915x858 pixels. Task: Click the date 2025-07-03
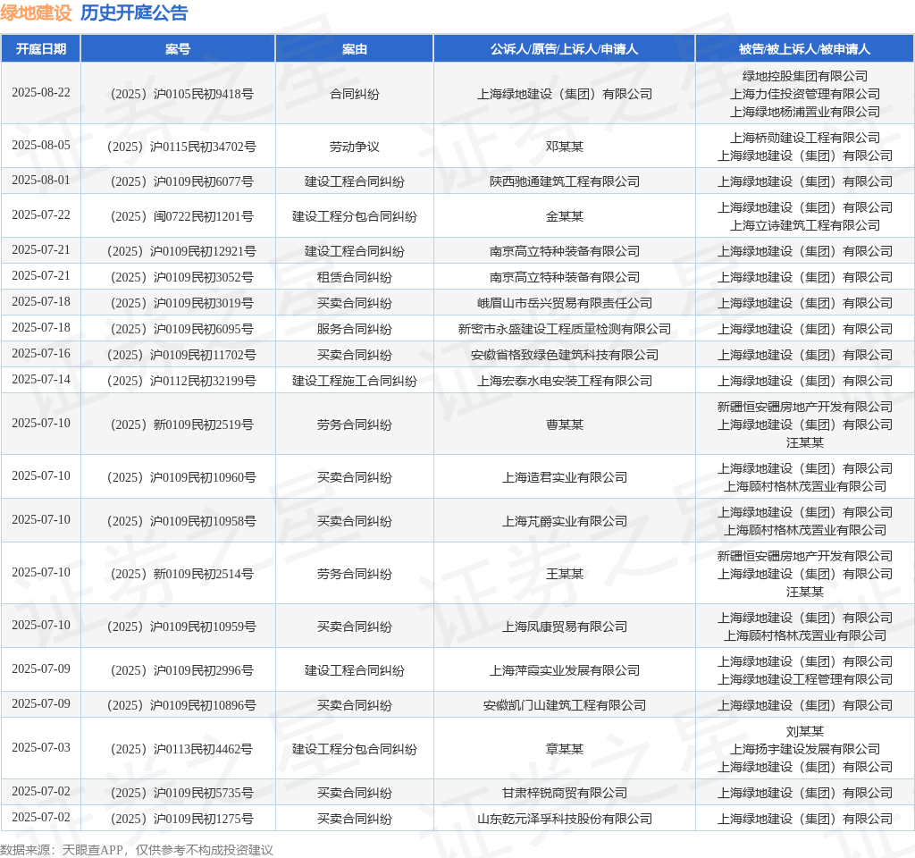point(41,748)
